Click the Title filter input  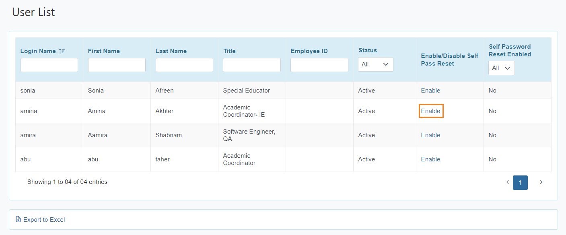(x=252, y=65)
